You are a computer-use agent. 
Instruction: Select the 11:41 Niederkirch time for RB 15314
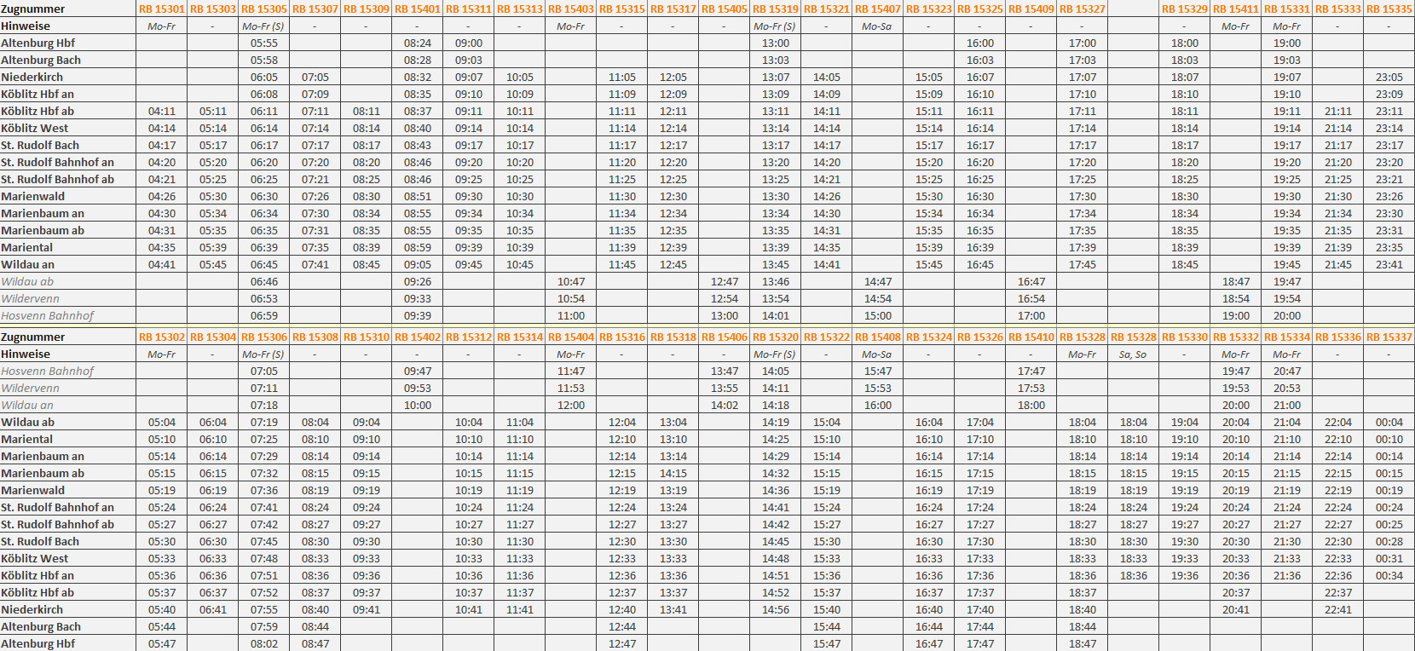pos(520,609)
